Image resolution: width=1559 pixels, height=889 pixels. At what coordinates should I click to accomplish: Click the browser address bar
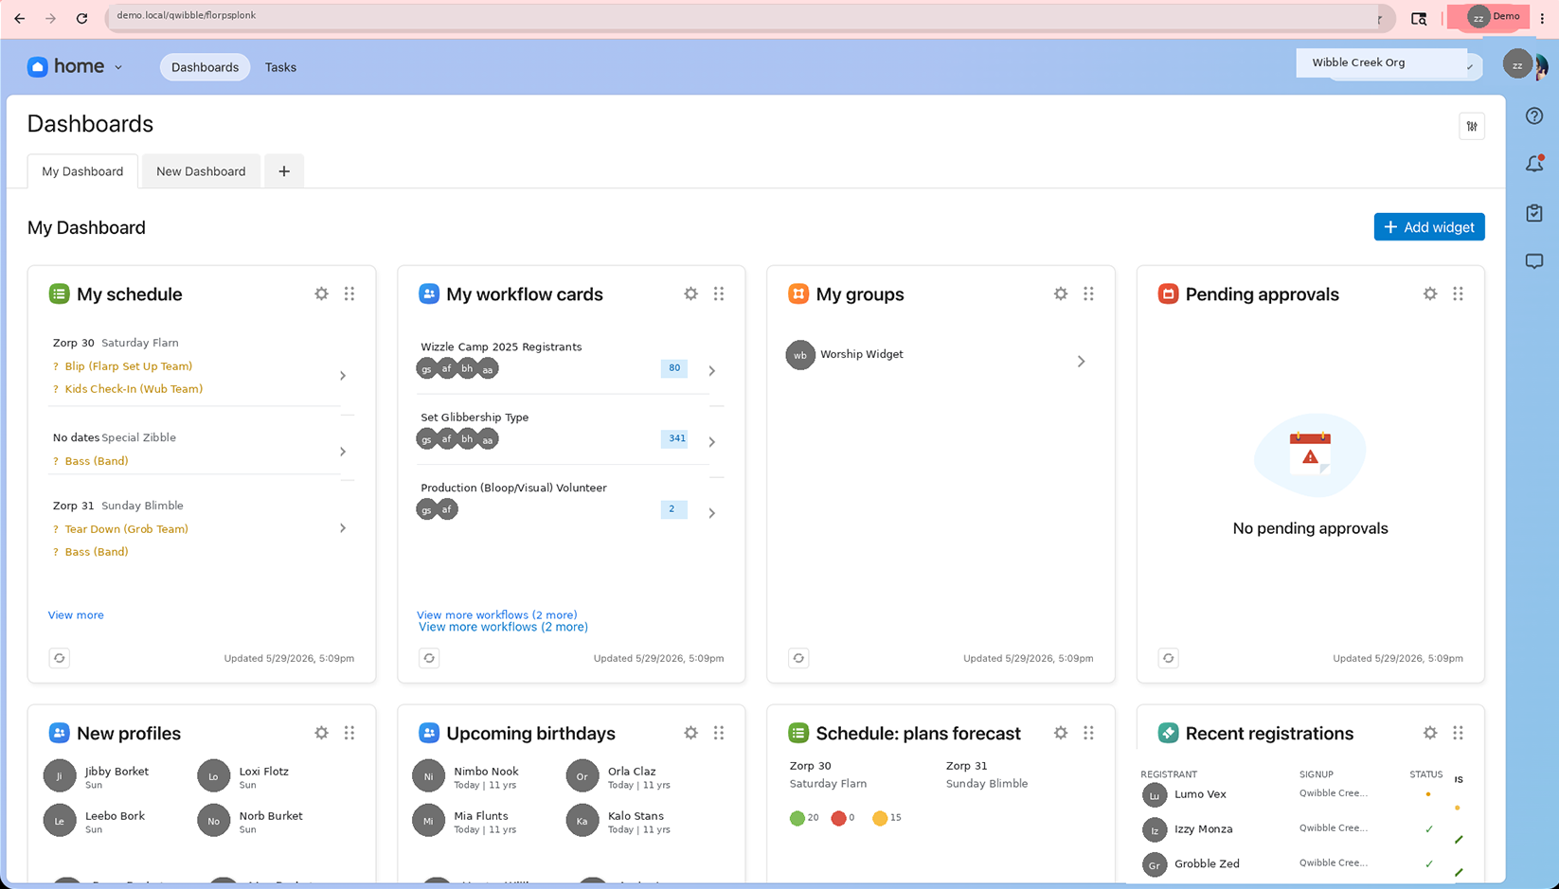tap(748, 16)
